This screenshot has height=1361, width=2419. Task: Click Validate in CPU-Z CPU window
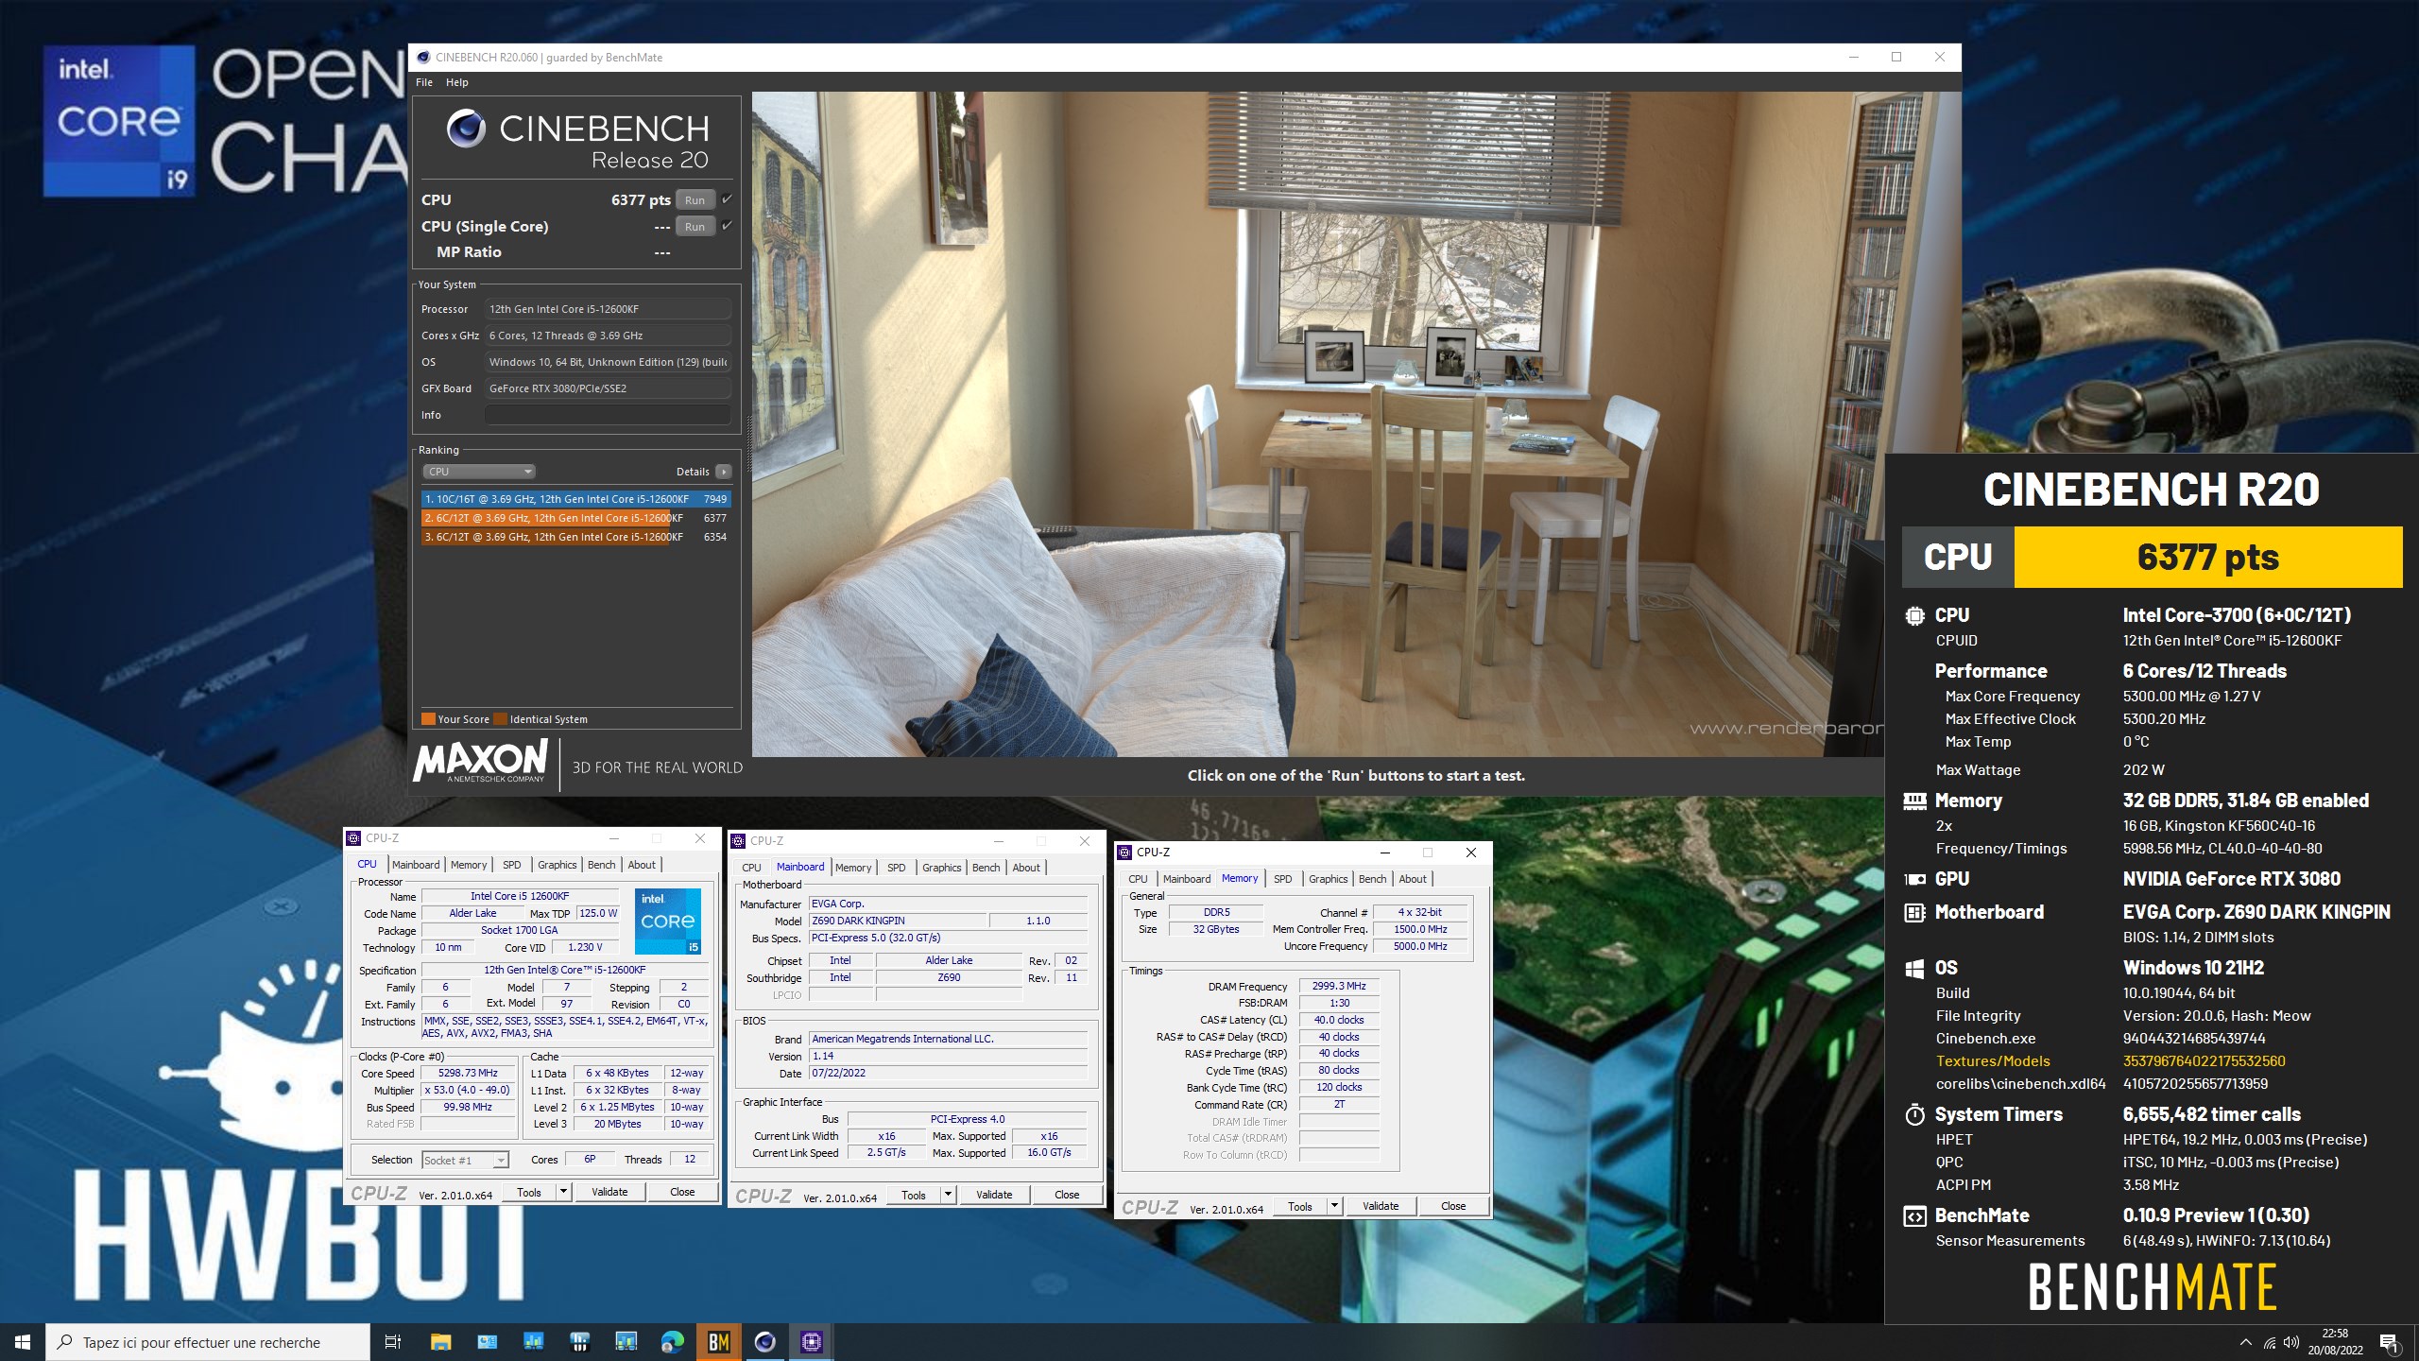pos(609,1192)
